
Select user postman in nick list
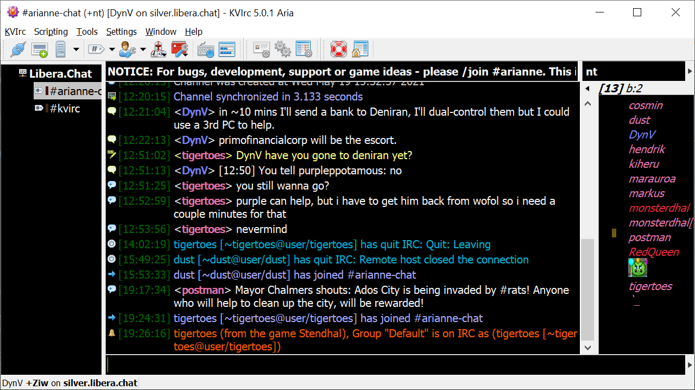tap(649, 237)
